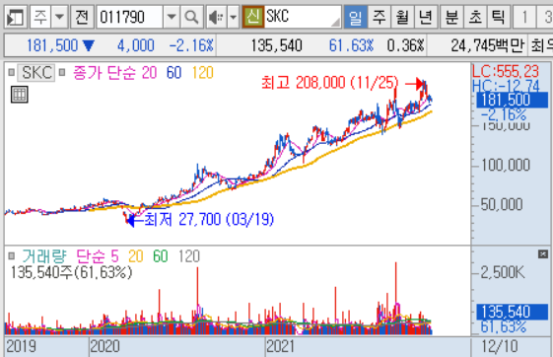Toggle the 거래량 volume indicator checkbox
This screenshot has width=553, height=357.
(11, 255)
